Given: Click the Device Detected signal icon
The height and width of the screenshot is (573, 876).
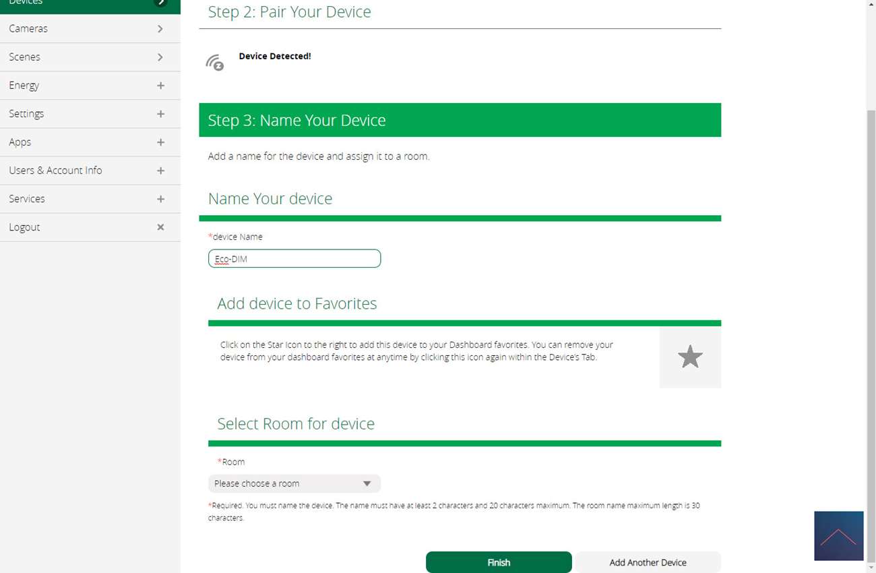Looking at the screenshot, I should pos(215,63).
